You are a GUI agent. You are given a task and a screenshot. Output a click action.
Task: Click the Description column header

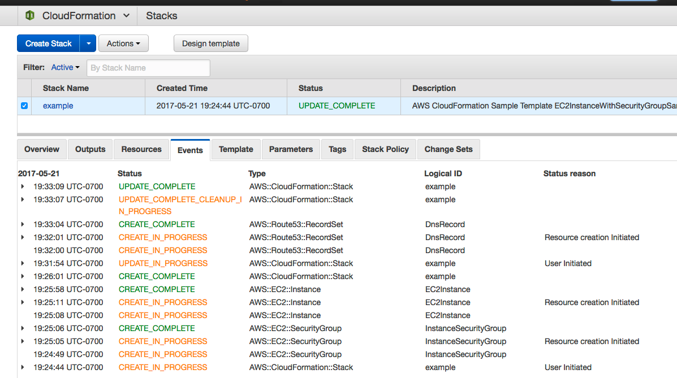434,88
